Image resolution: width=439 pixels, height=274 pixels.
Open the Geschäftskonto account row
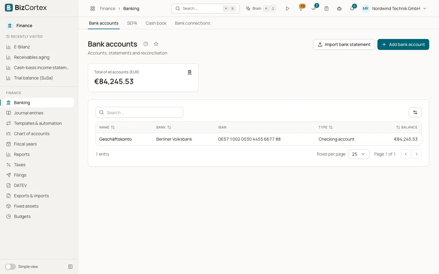259,139
